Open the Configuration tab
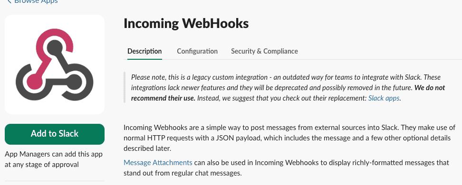This screenshot has height=185, width=462. tap(197, 51)
